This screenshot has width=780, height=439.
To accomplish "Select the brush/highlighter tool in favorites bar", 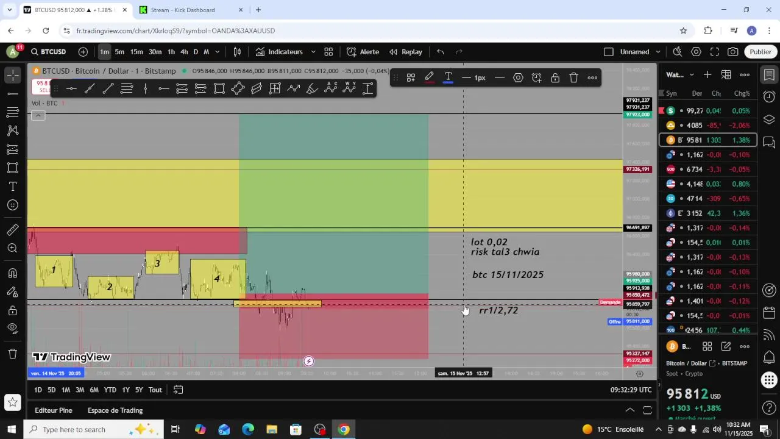I will tap(312, 89).
